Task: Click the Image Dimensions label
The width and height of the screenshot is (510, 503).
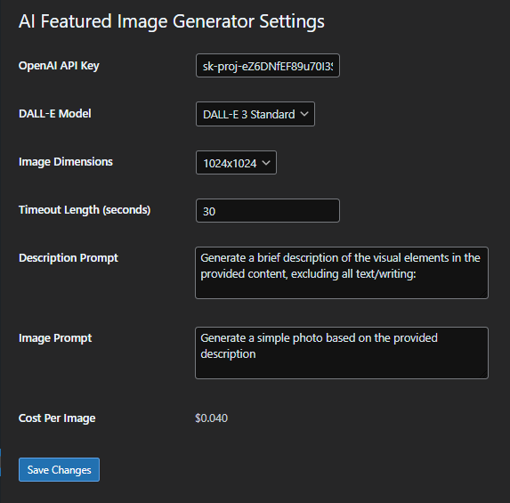Action: click(x=66, y=162)
